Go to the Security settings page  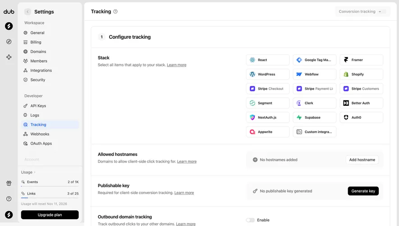coord(50,80)
